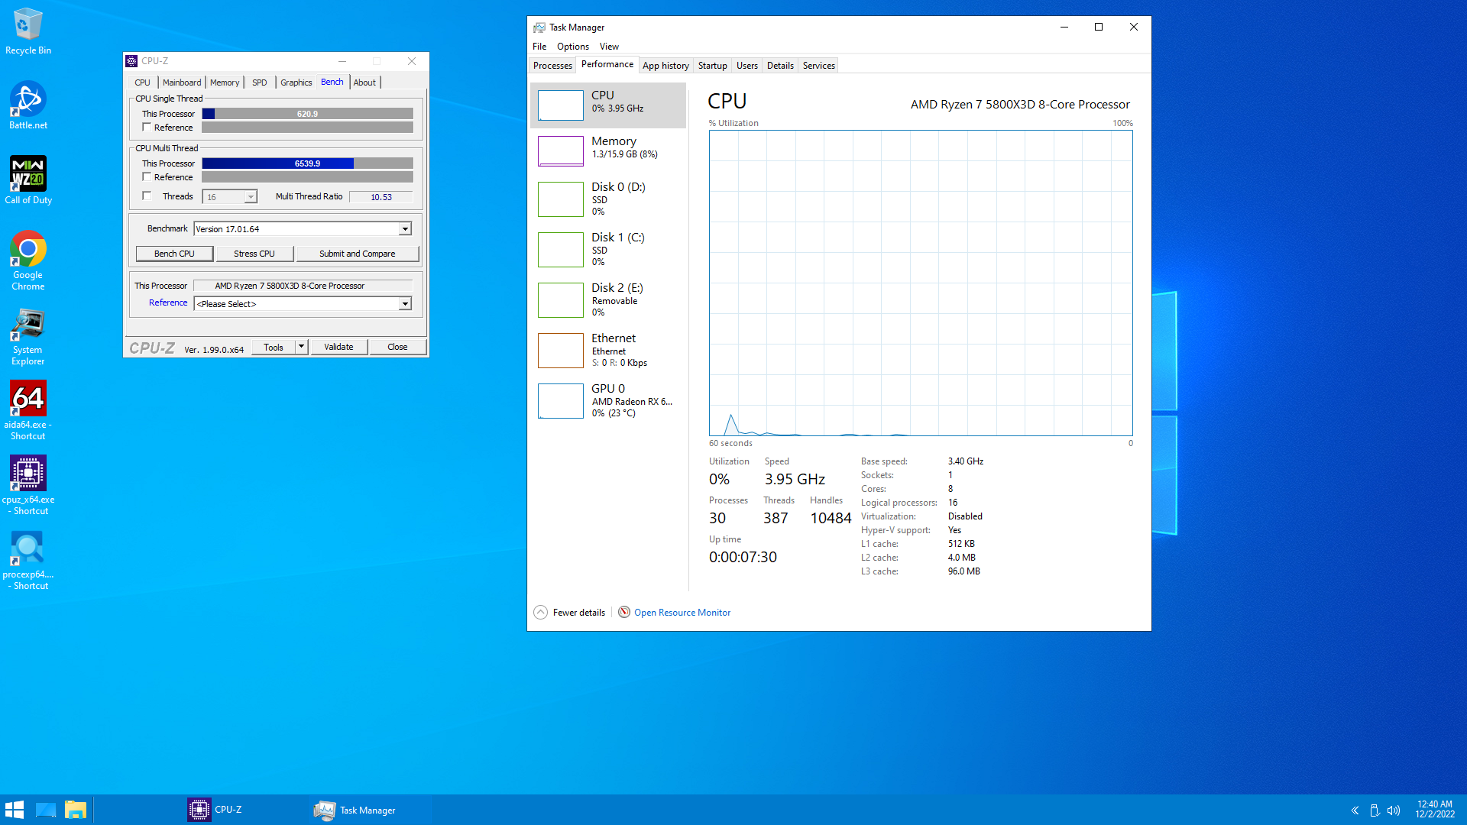Select Disk 1 (C:) performance item
Viewport: 1467px width, 825px height.
pos(608,249)
